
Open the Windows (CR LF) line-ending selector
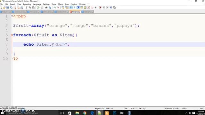pyautogui.click(x=172, y=108)
